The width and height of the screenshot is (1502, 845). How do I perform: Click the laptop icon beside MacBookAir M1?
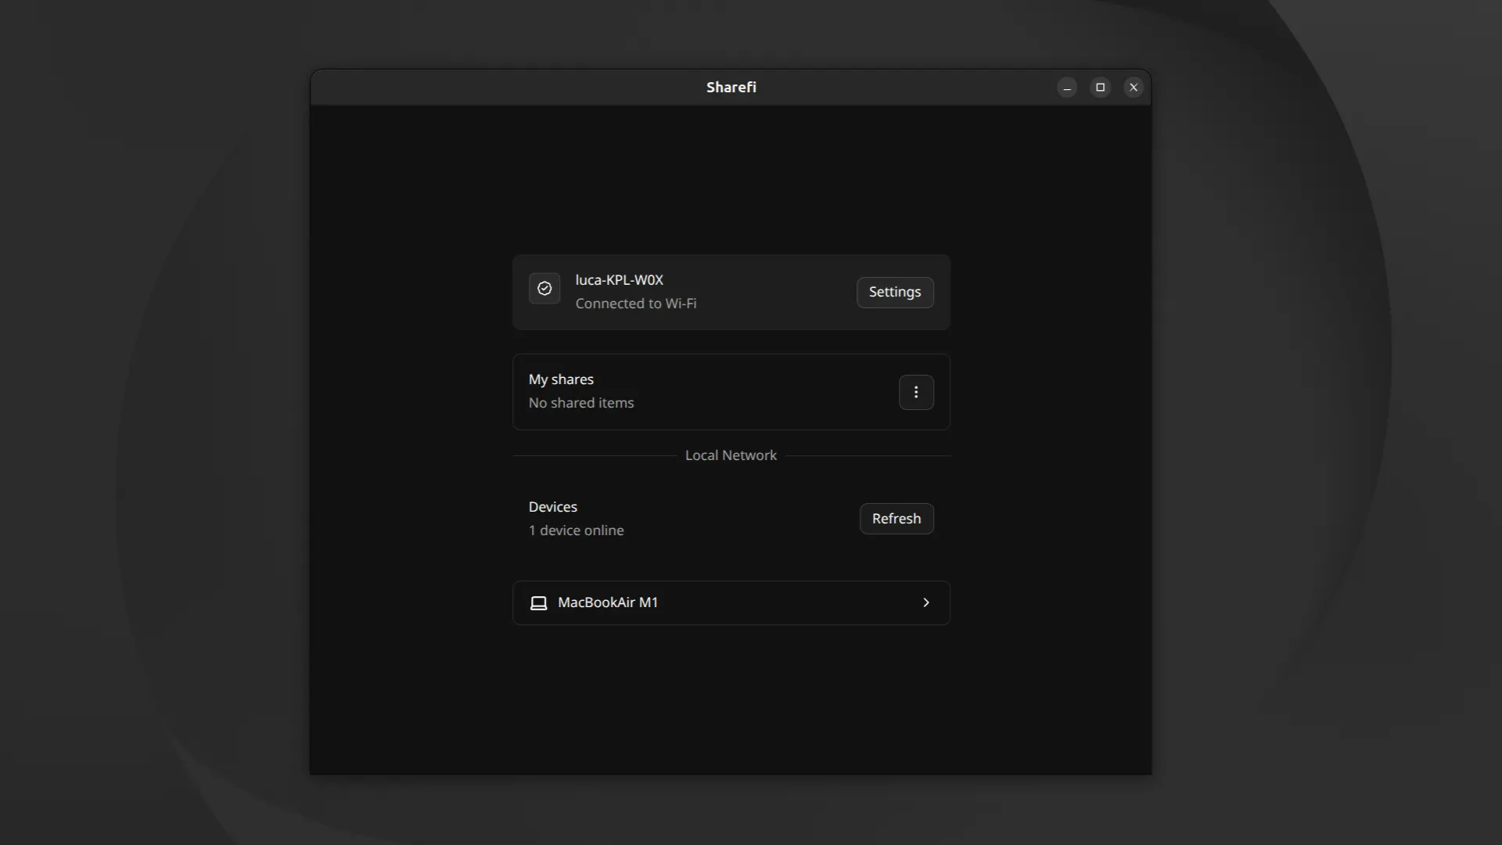(x=538, y=603)
